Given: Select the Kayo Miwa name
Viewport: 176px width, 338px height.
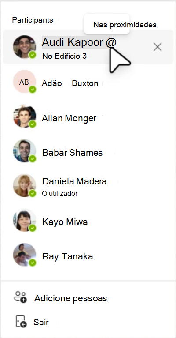Looking at the screenshot, I should pyautogui.click(x=65, y=222).
